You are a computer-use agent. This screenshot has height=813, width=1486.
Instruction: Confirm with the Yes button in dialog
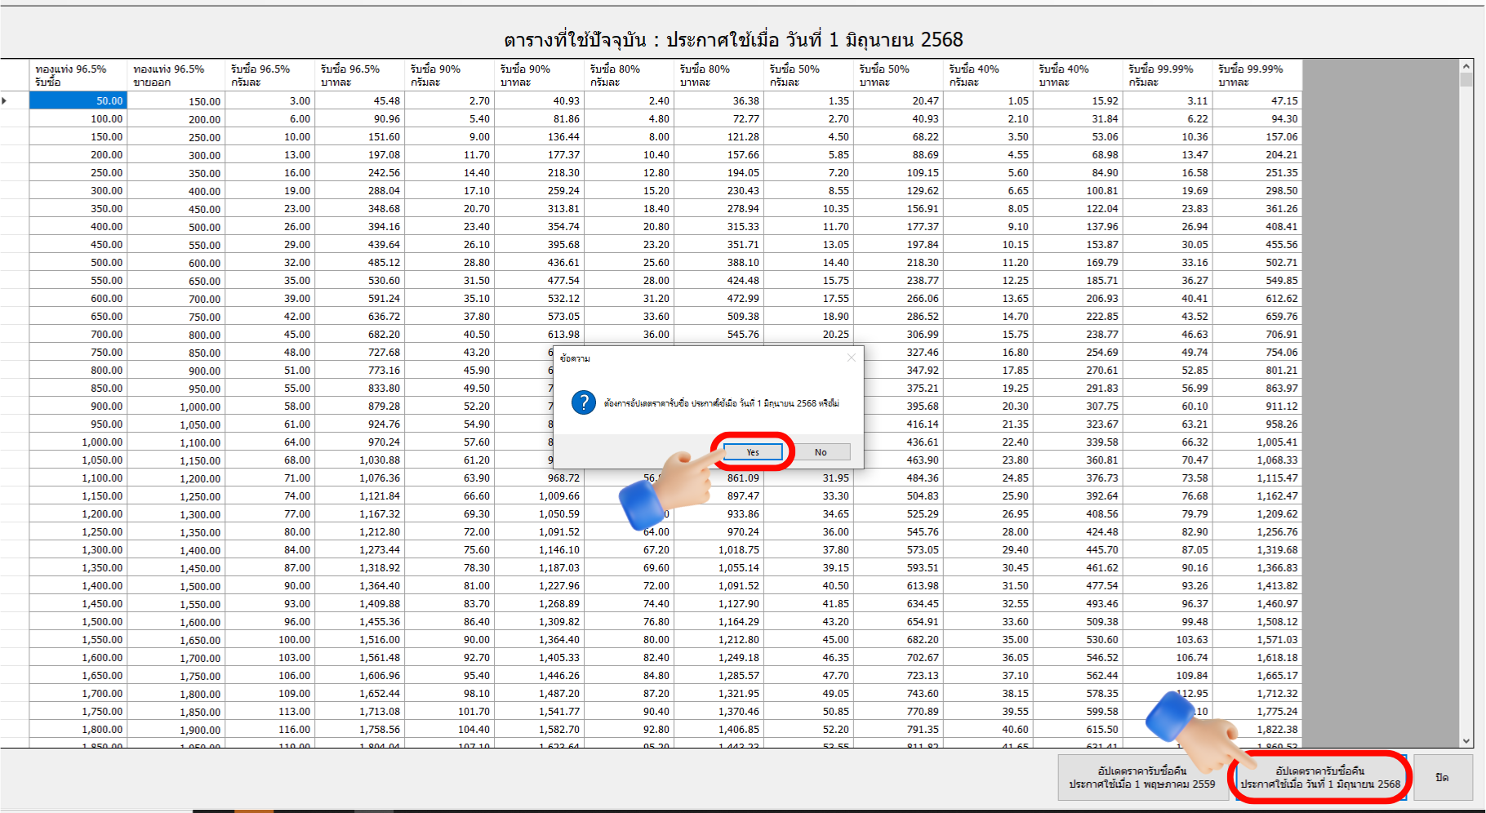click(x=753, y=452)
